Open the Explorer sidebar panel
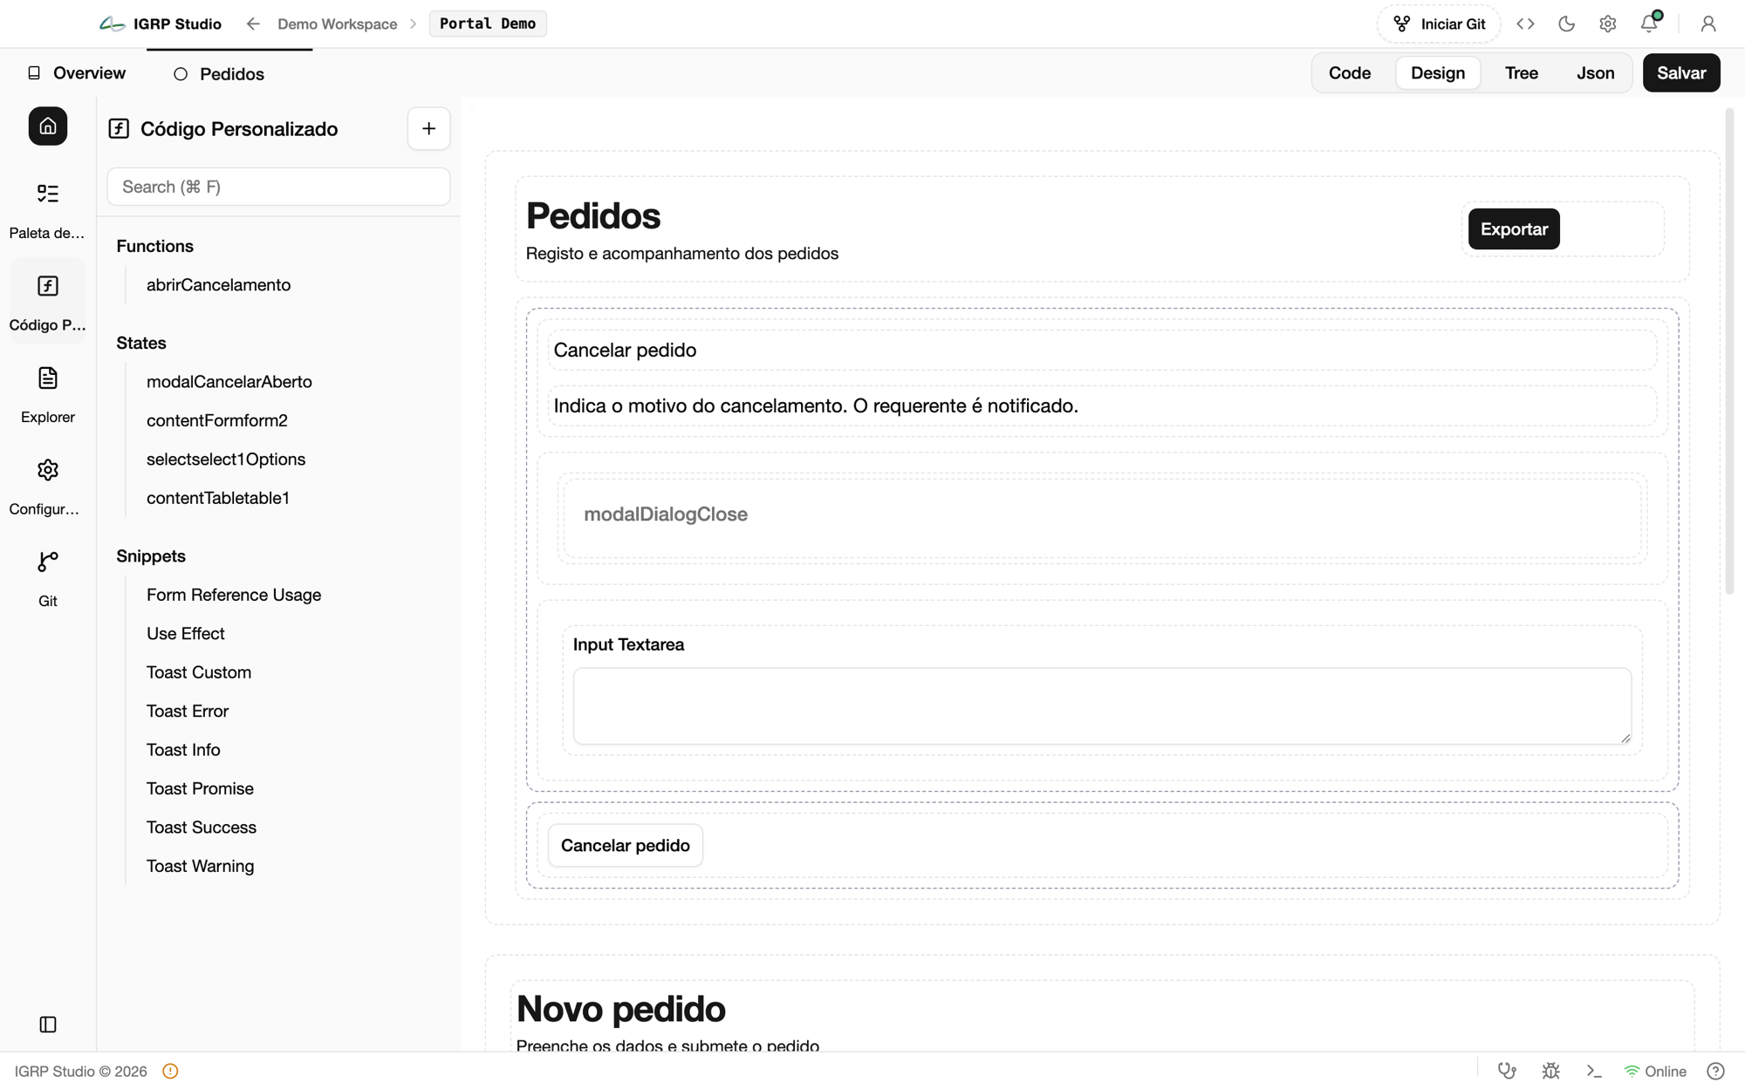Viewport: 1745px width, 1090px height. click(48, 394)
